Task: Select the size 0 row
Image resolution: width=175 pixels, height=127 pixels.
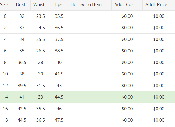Action: point(87,16)
